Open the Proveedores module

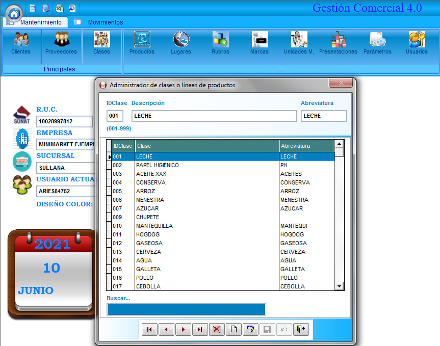(x=61, y=43)
